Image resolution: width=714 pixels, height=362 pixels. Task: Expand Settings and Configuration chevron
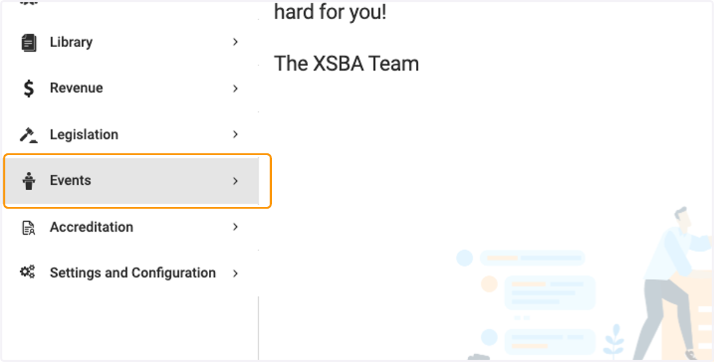point(236,273)
